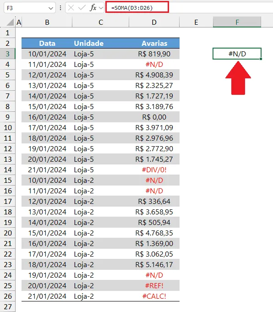Click cell with R$ 1.369,00

[154, 244]
